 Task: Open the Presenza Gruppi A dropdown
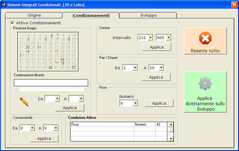click(81, 99)
